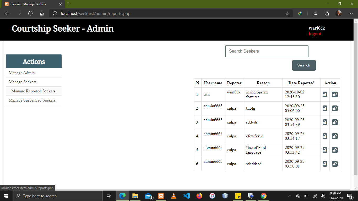Click the open lock icon for the efewfvsvd report

[335, 136]
